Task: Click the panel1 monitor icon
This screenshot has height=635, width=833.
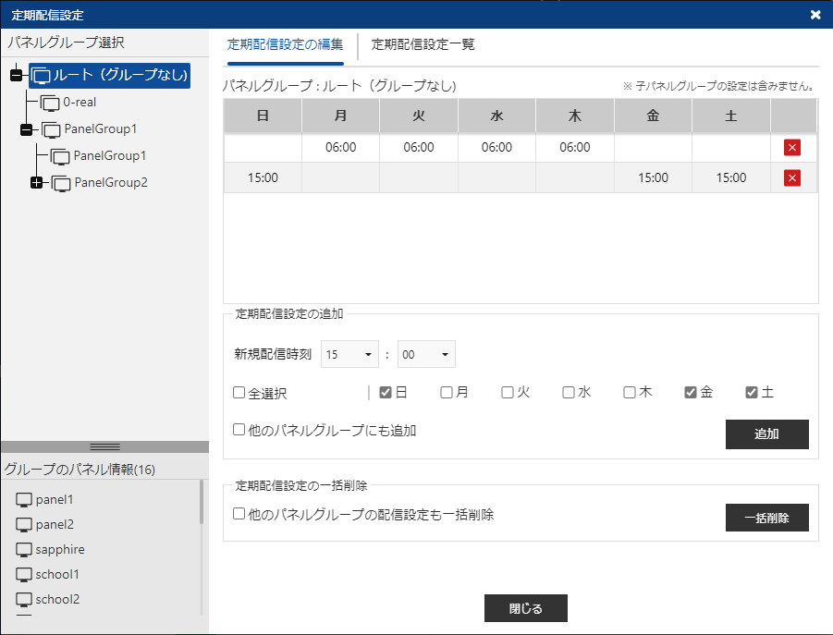Action: tap(24, 499)
